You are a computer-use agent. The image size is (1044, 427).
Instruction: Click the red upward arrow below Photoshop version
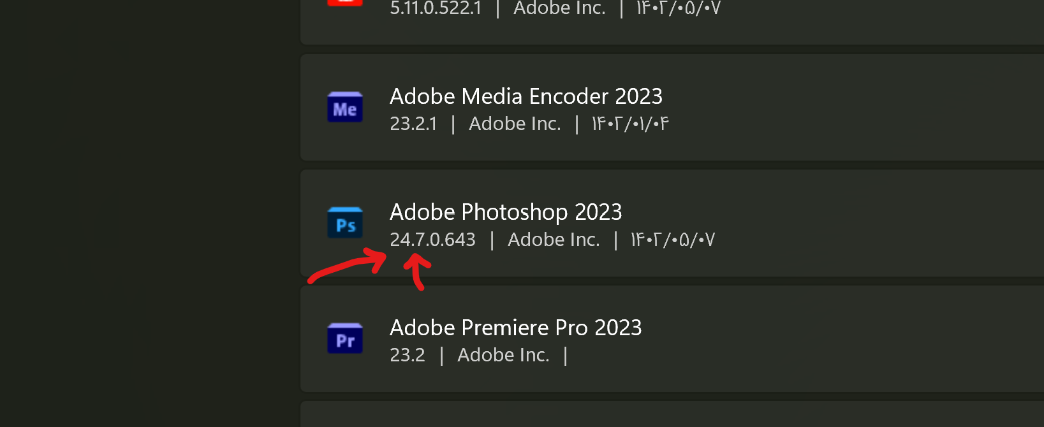(x=418, y=270)
